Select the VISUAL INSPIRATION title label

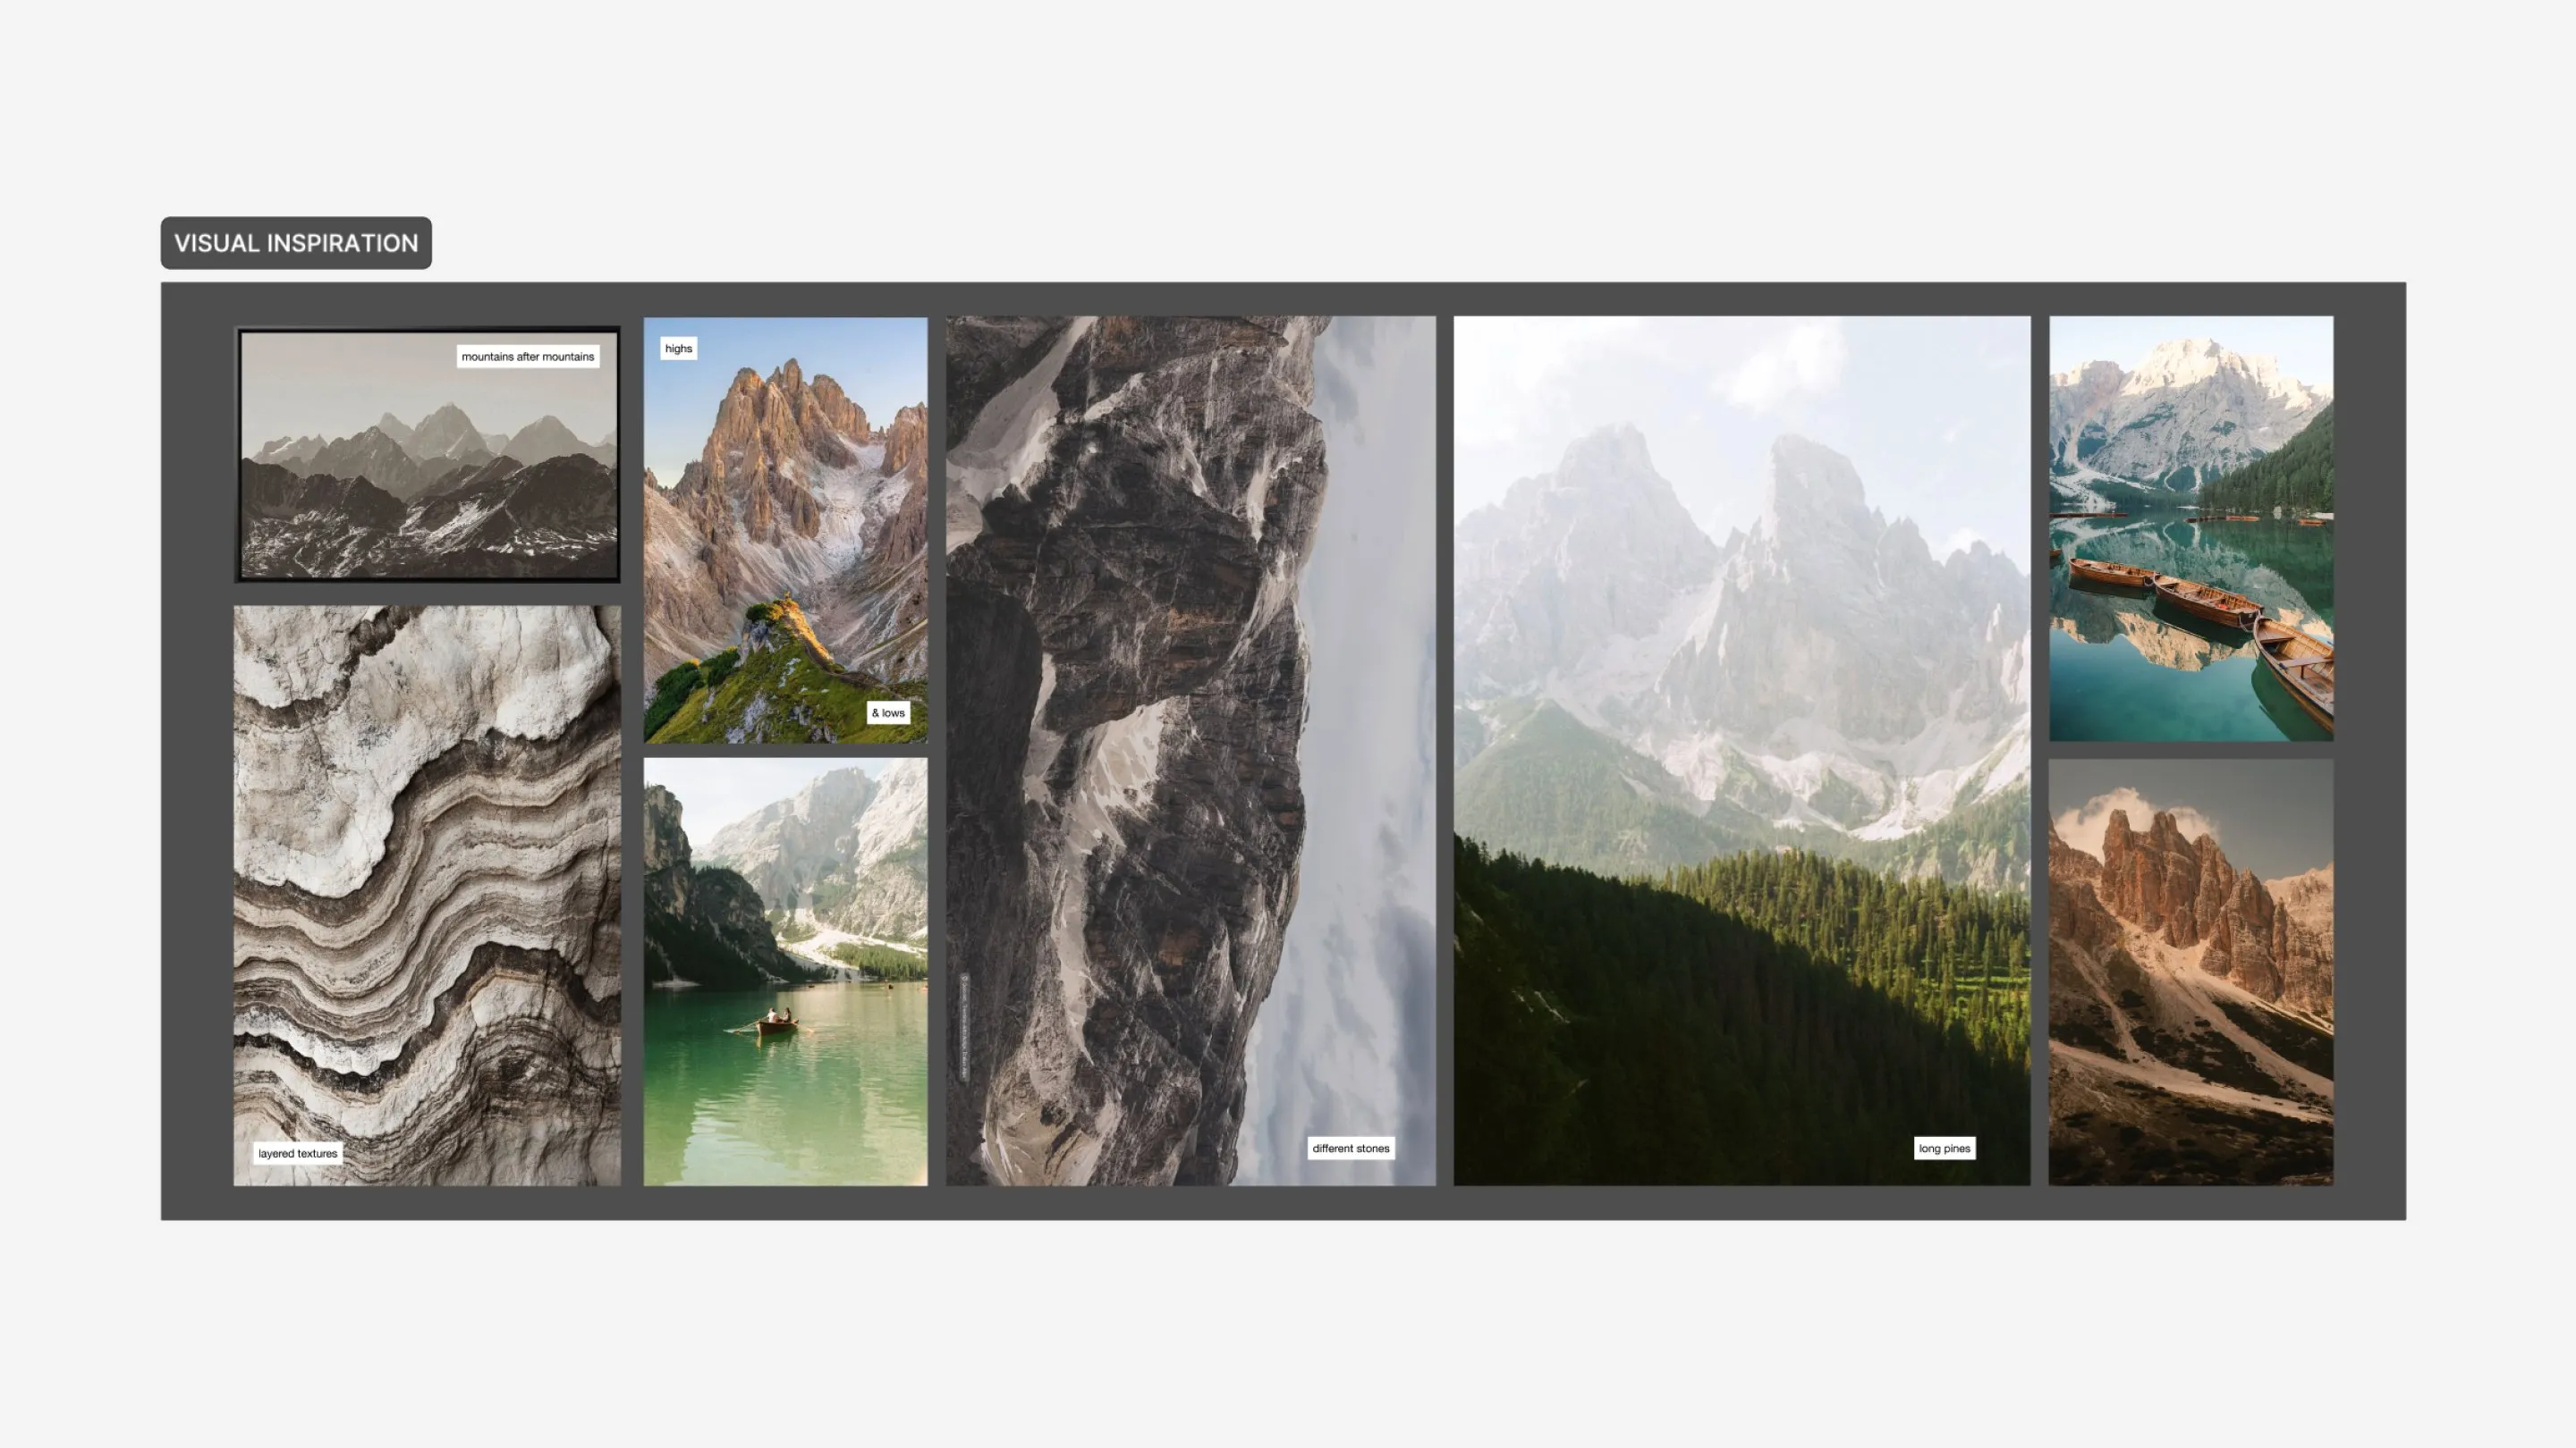[x=296, y=243]
